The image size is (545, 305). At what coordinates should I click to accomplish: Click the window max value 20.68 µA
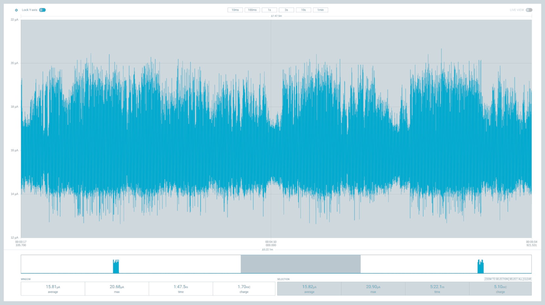tap(117, 287)
